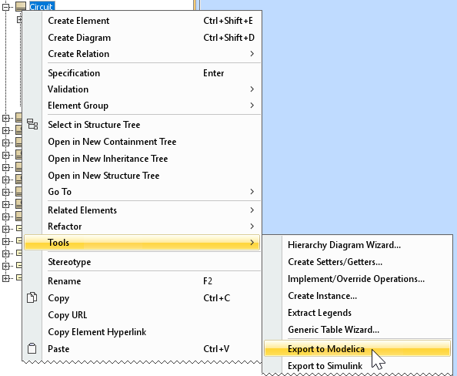
Task: Click the Circuit package folder icon
Action: click(x=21, y=6)
